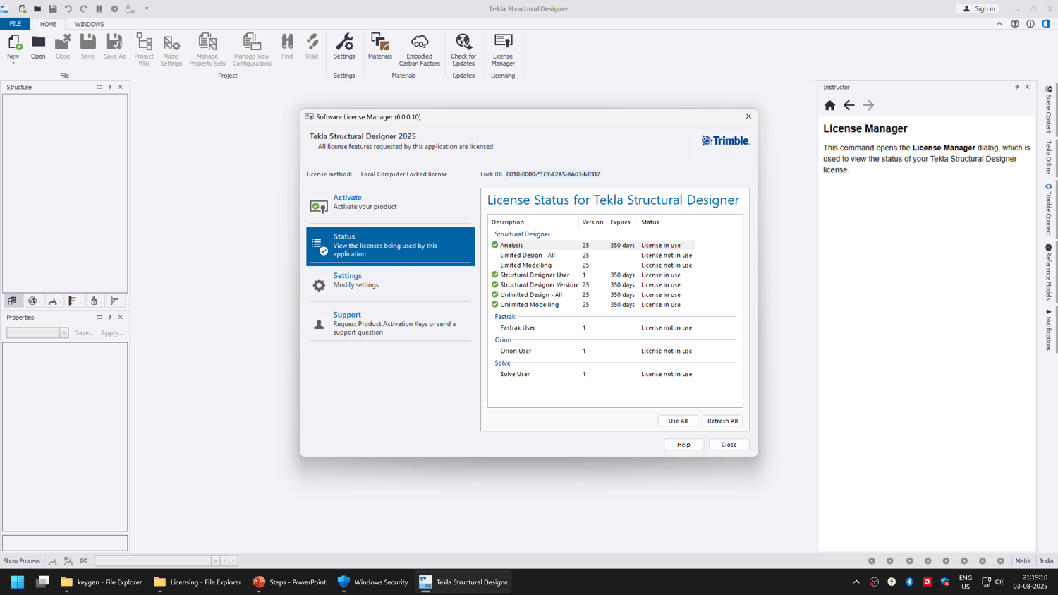Click the redo icon in the quick access toolbar
This screenshot has width=1058, height=595.
83,8
